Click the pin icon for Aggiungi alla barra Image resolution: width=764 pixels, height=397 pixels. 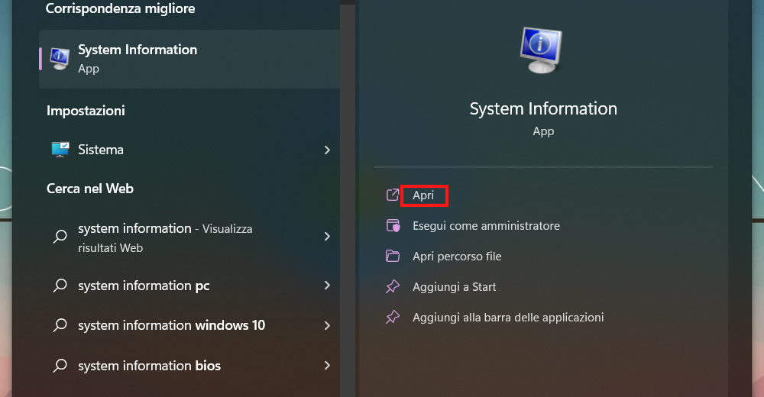(x=393, y=317)
